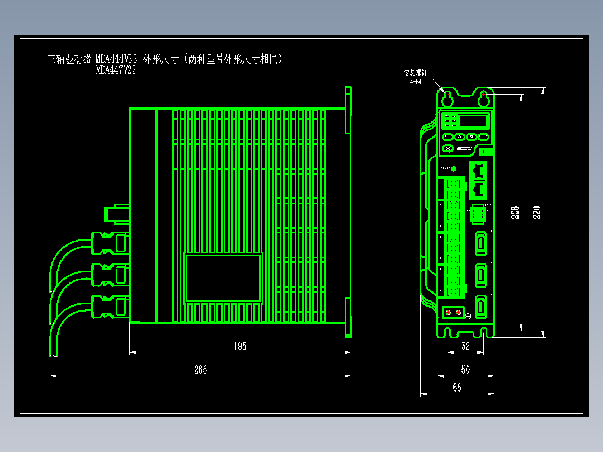This screenshot has width=603, height=452.
Task: Click the upper mounting flange on side view
Action: [x=348, y=110]
